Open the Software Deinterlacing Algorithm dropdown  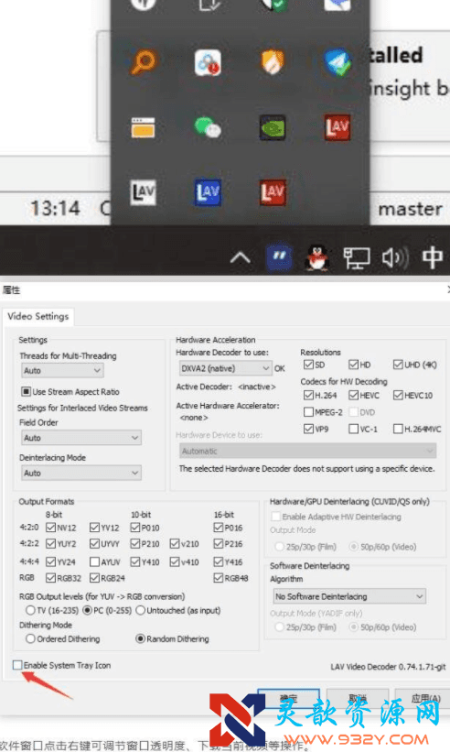pos(349,596)
